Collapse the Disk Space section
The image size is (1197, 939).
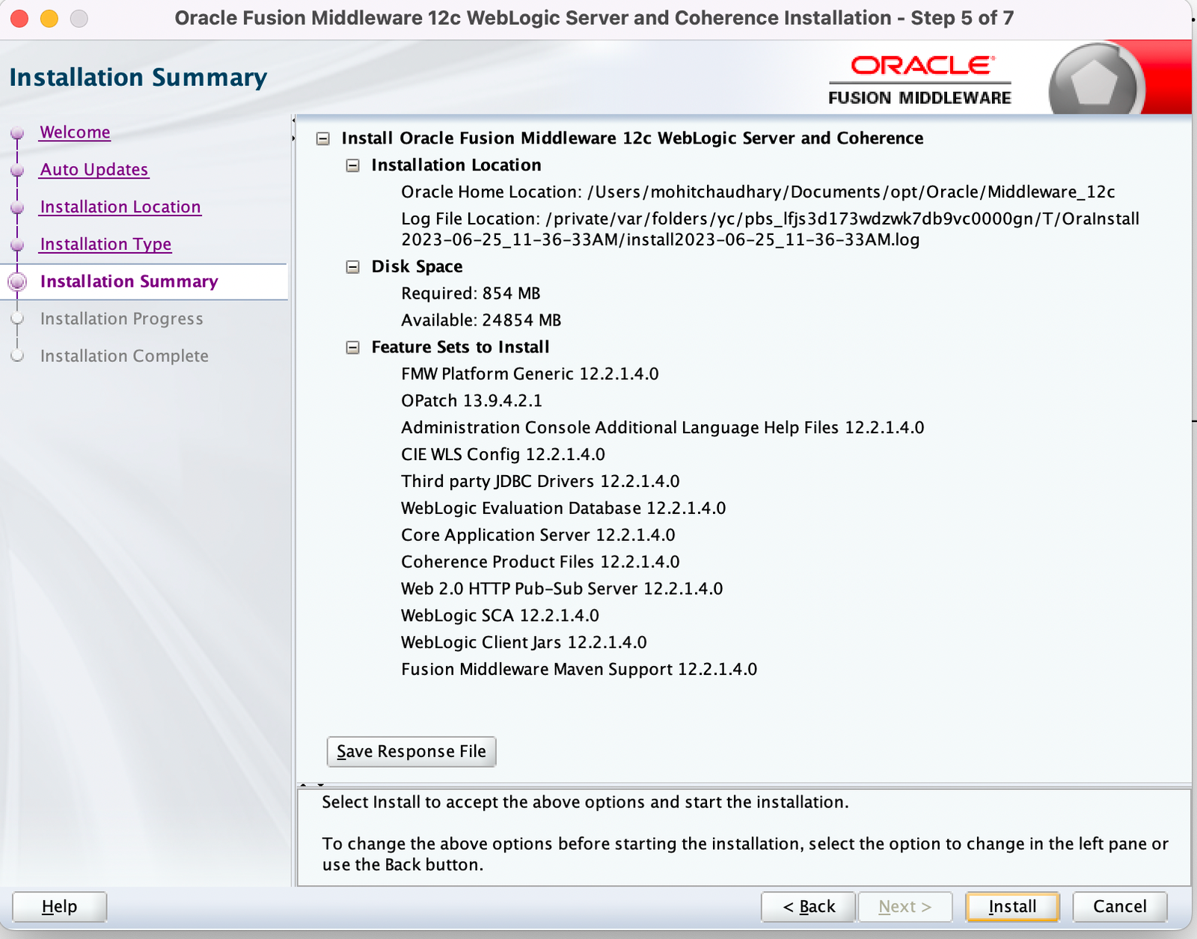(x=352, y=266)
